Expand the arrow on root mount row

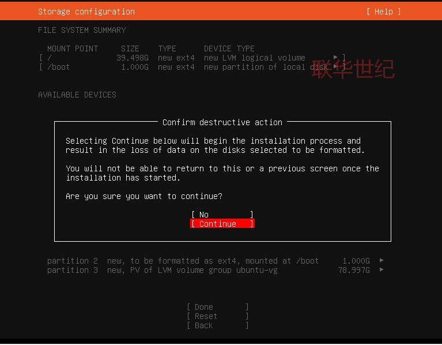335,57
